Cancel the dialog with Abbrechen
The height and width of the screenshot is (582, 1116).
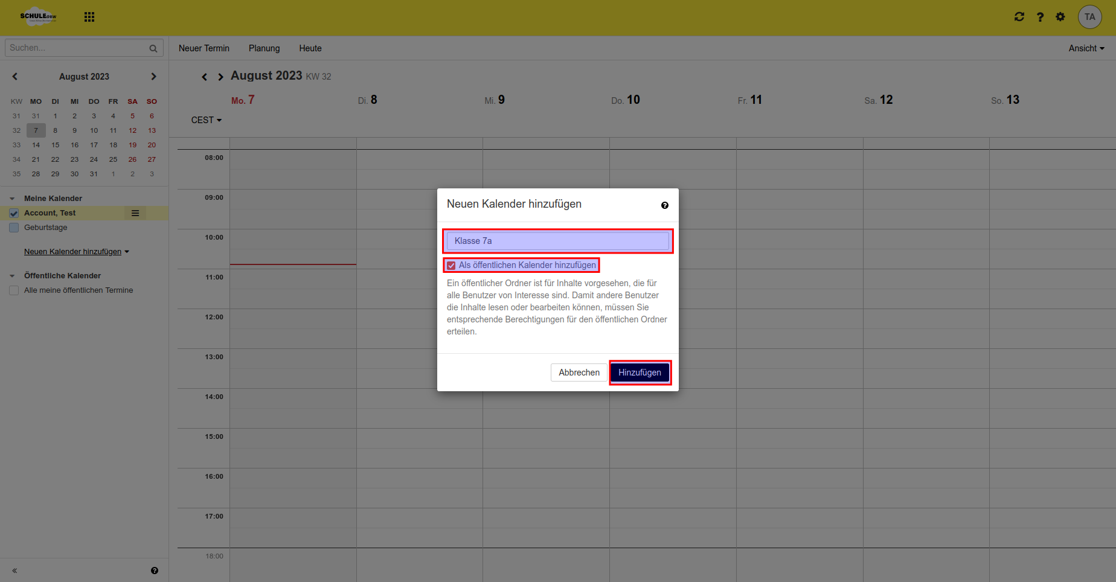coord(579,373)
